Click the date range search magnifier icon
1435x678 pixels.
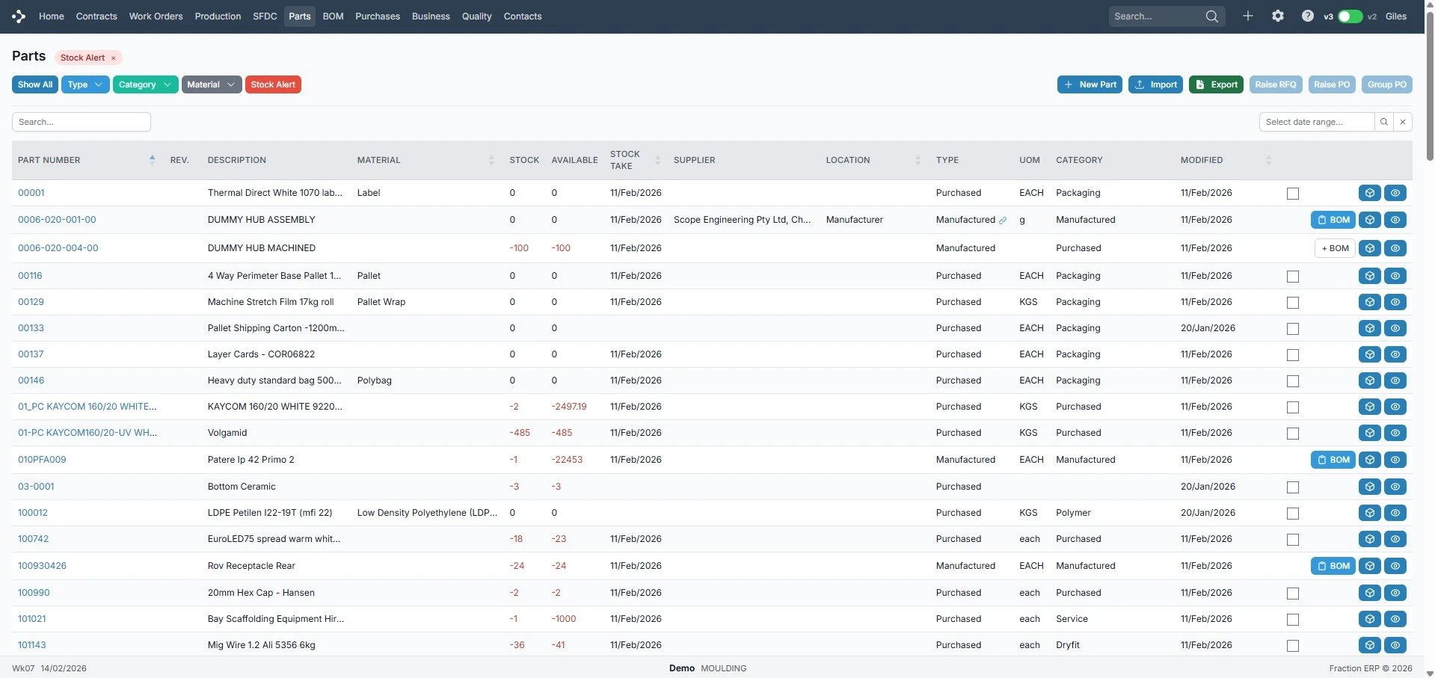click(x=1383, y=122)
